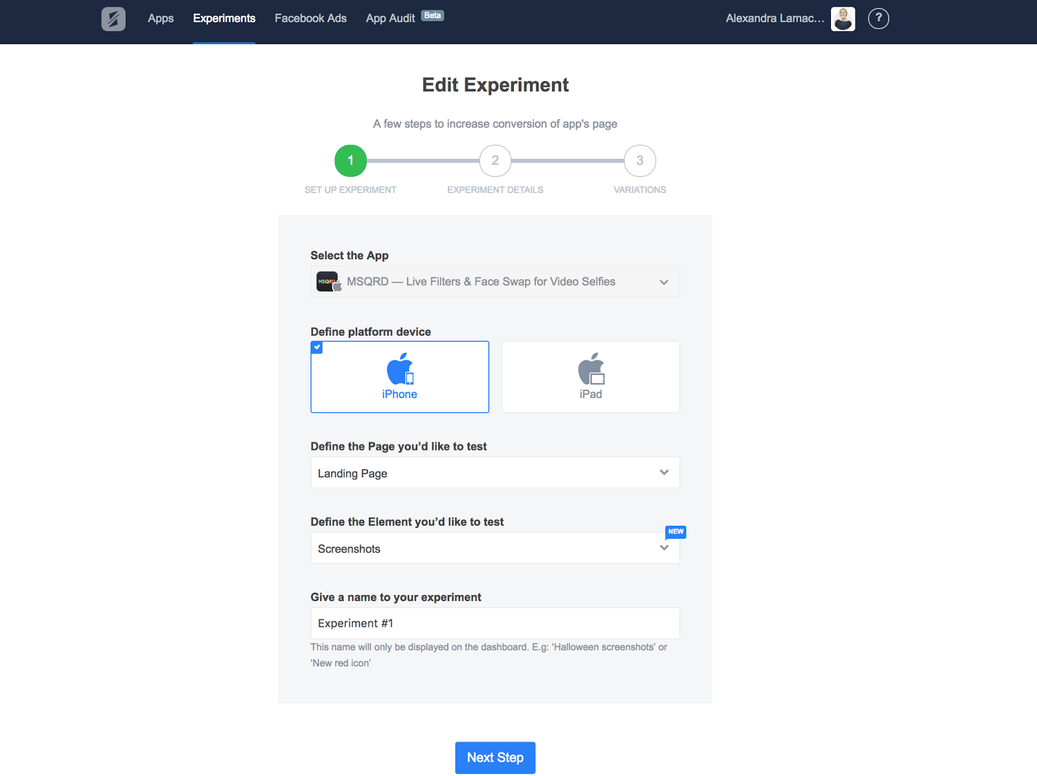Click the user profile avatar
This screenshot has height=776, width=1037.
[x=843, y=19]
